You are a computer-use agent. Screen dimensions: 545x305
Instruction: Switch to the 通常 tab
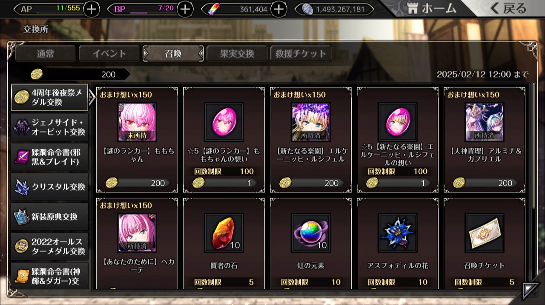(45, 54)
